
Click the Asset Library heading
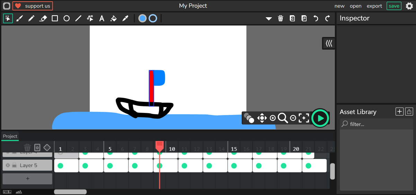click(358, 112)
